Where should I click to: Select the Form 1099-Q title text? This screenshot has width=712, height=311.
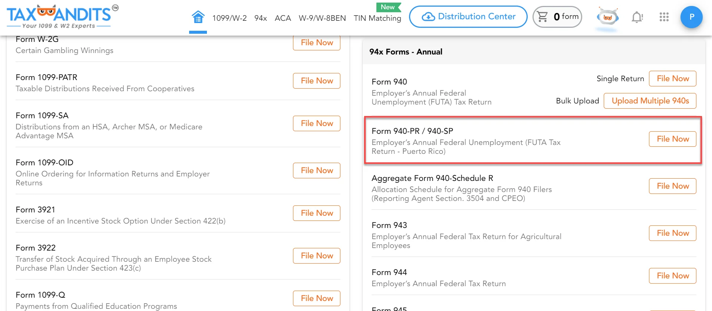click(40, 295)
